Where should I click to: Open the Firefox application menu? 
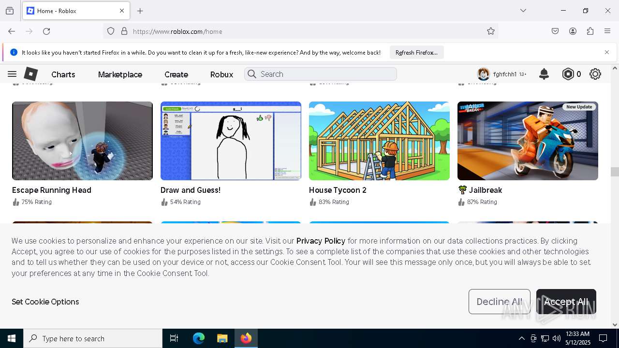607,31
